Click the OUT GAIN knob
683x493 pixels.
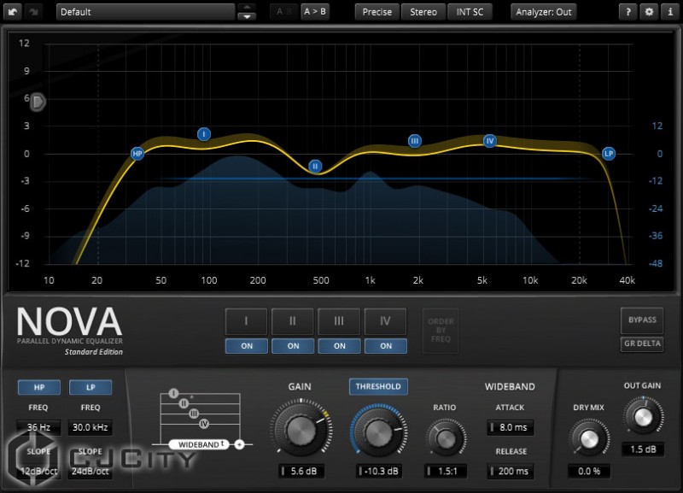[644, 417]
